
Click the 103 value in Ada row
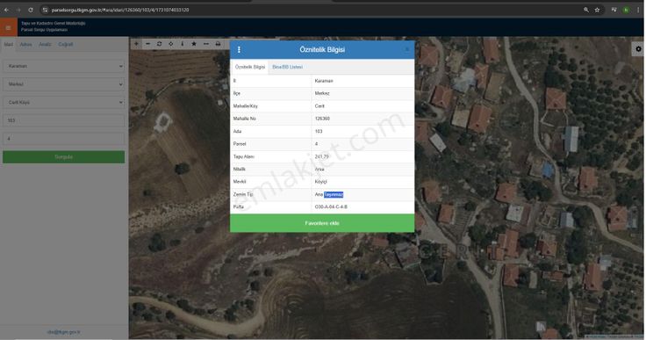(319, 131)
